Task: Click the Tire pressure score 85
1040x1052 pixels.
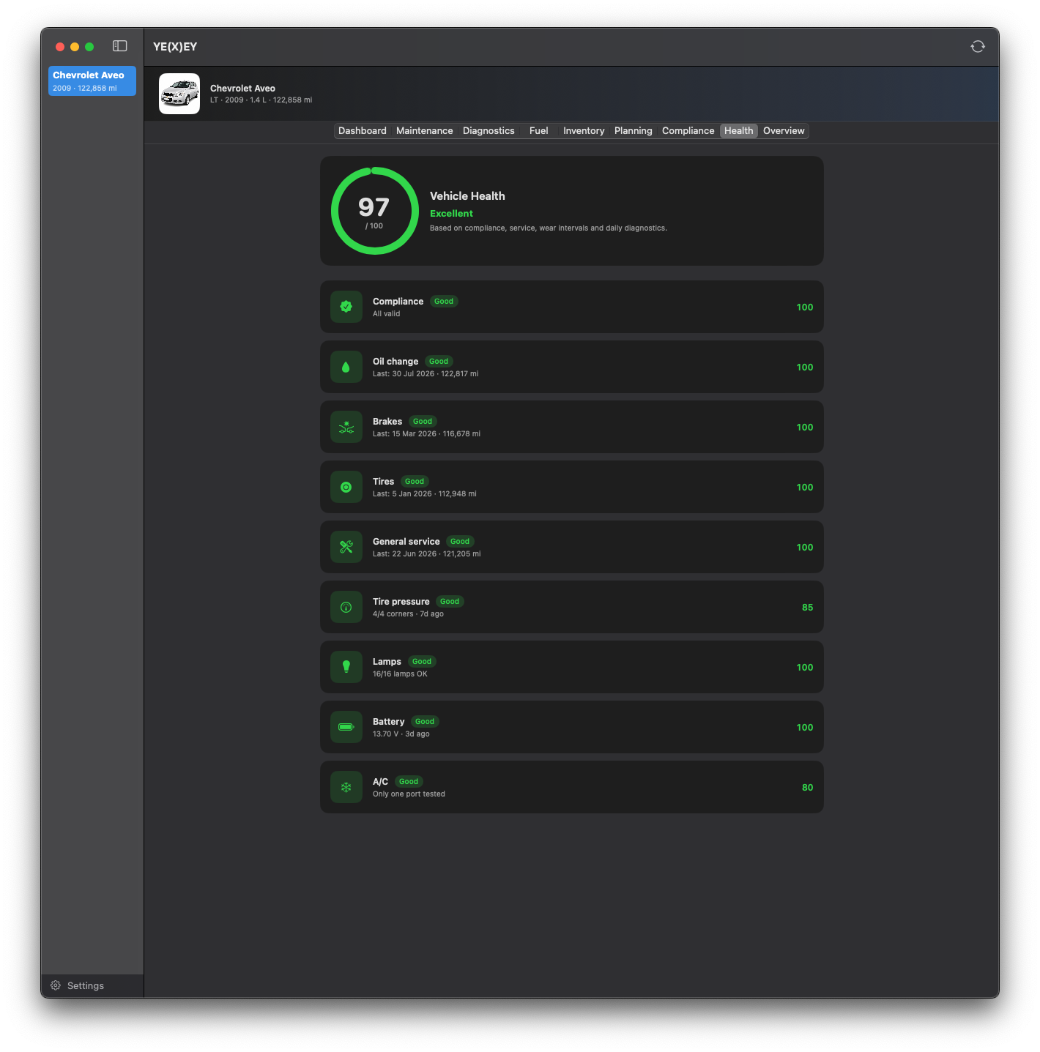Action: point(807,608)
